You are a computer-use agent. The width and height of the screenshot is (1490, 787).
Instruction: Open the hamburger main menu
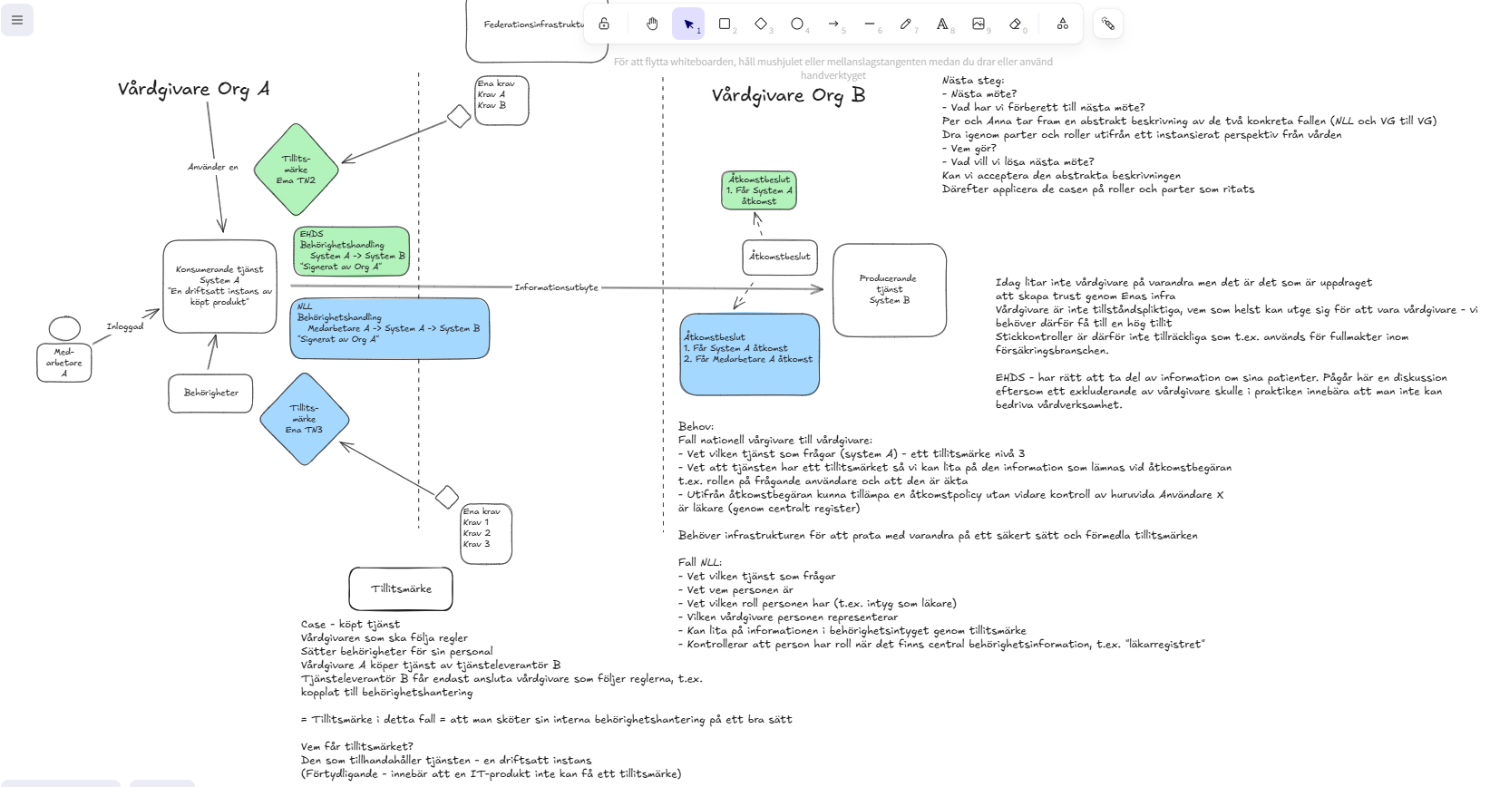point(17,20)
